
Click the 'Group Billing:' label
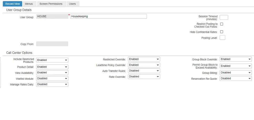pyautogui.click(x=210, y=73)
